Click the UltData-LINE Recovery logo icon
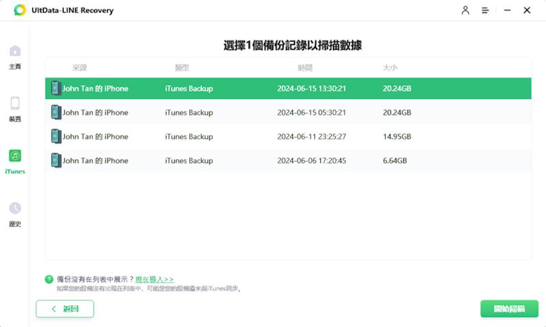Viewport: 546px width, 327px height. pos(20,10)
